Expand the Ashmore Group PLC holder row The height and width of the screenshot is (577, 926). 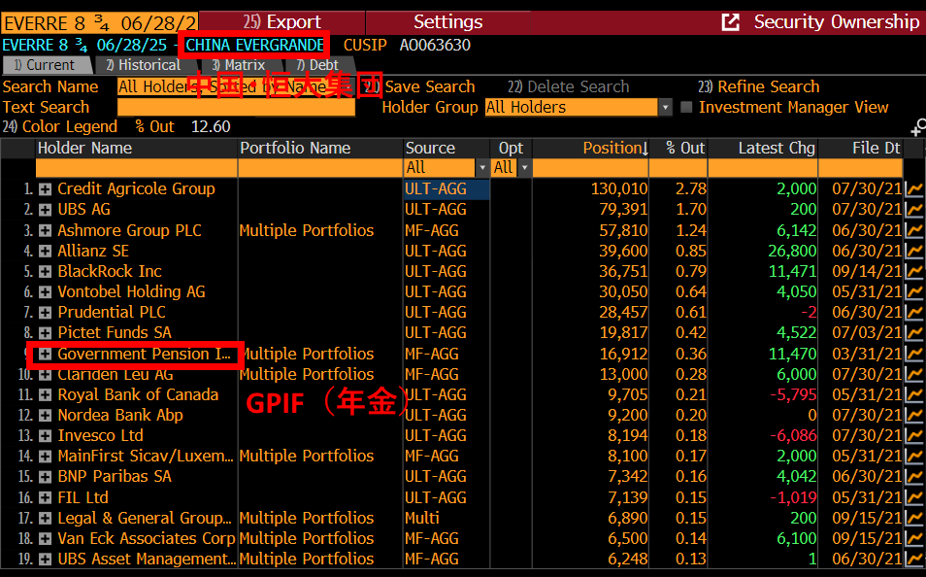45,230
